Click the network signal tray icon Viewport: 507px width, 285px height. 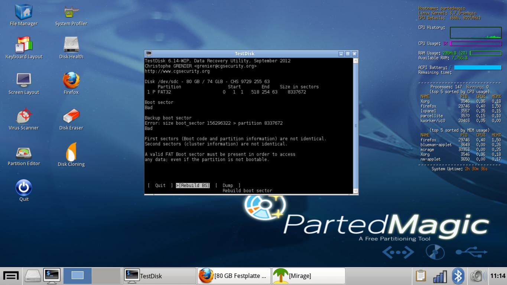[x=440, y=276]
